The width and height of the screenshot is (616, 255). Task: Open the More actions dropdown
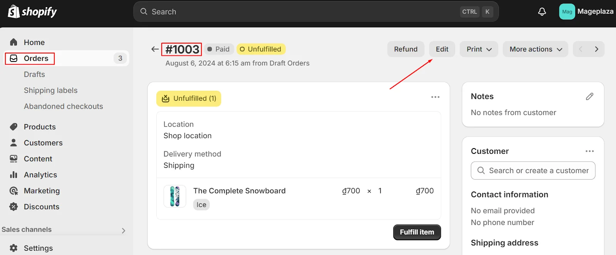pyautogui.click(x=535, y=49)
